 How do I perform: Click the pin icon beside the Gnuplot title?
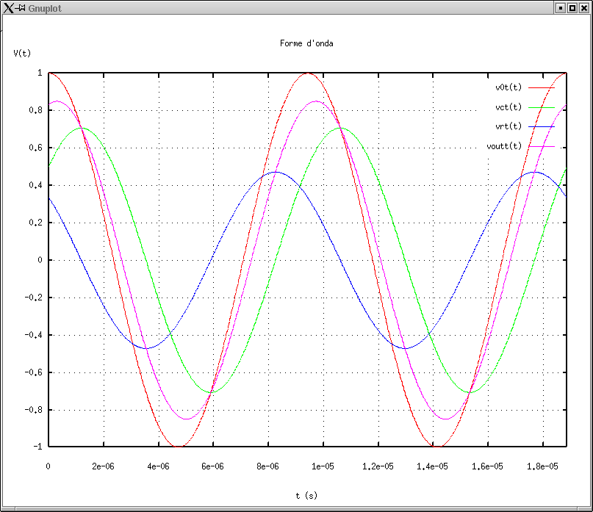pos(21,8)
